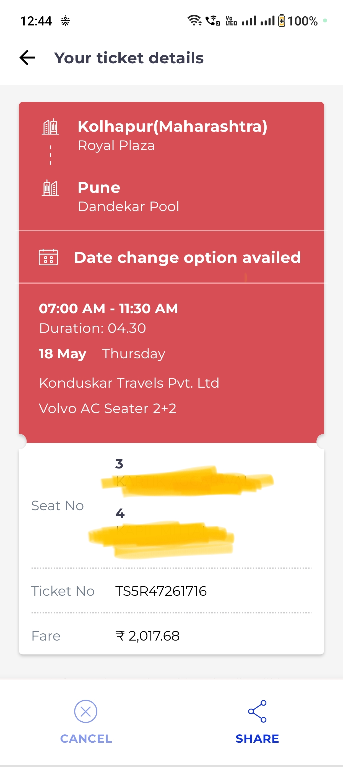The width and height of the screenshot is (343, 767).
Task: Tap the Pune destination building icon
Action: coord(50,188)
